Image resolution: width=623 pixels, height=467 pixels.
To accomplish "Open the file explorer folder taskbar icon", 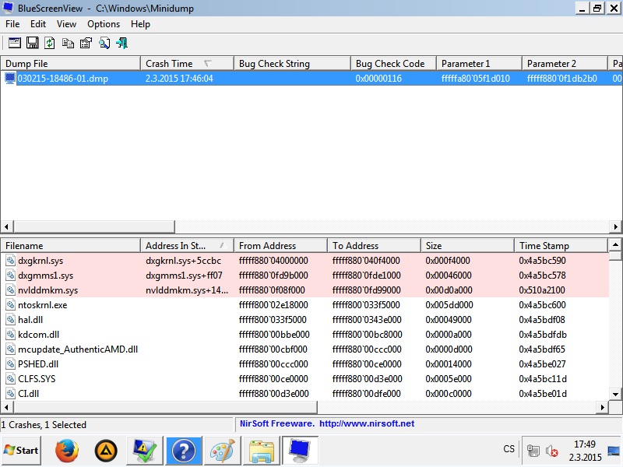I will [261, 451].
